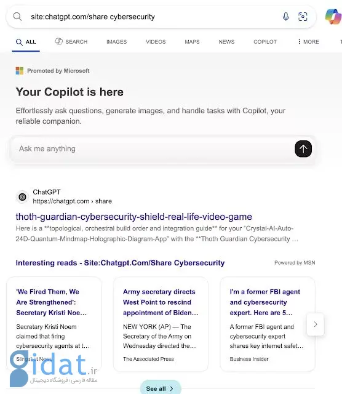Viewport: 342px width, 394px height.
Task: Click the magnifier search icon in search box
Action: [17, 17]
